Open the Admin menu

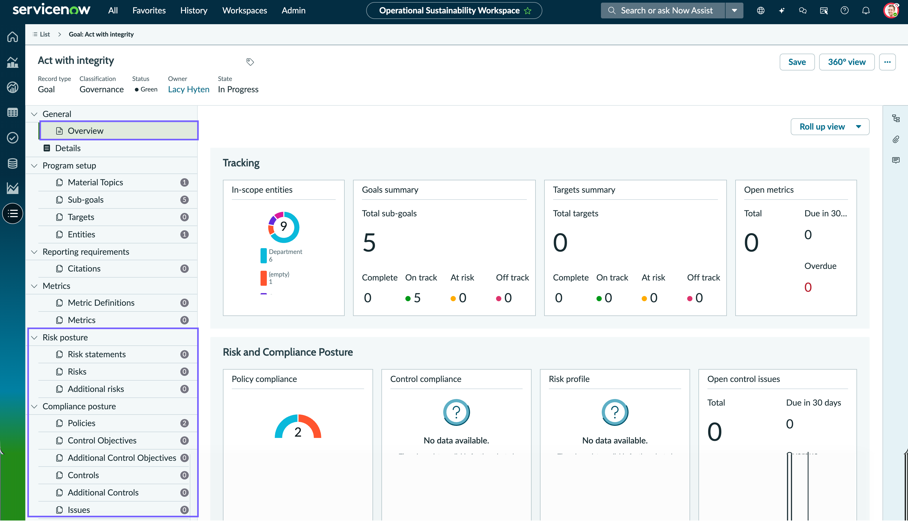pos(293,10)
